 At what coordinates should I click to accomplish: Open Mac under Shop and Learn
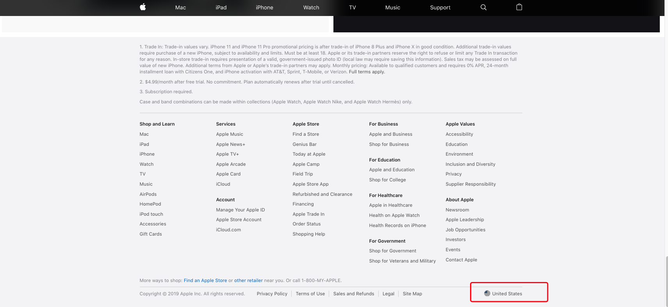[144, 134]
